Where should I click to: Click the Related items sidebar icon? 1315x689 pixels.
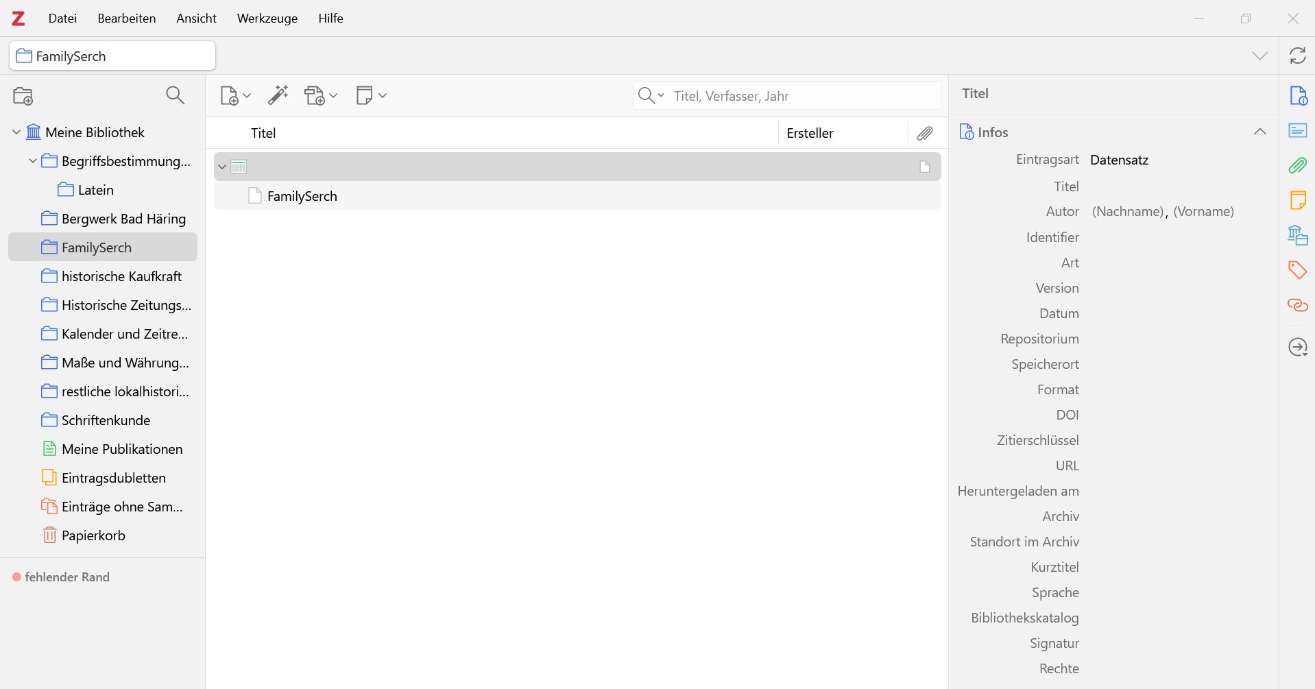tap(1298, 305)
